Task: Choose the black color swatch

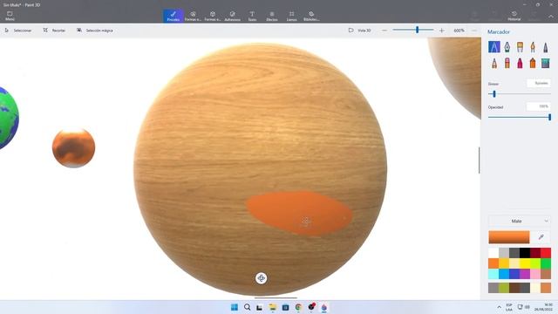Action: click(525, 253)
